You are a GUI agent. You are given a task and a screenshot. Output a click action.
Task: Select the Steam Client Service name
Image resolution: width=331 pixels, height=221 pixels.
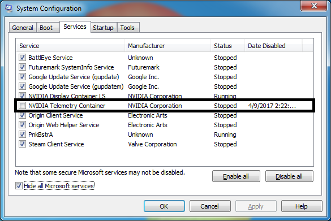(56, 144)
